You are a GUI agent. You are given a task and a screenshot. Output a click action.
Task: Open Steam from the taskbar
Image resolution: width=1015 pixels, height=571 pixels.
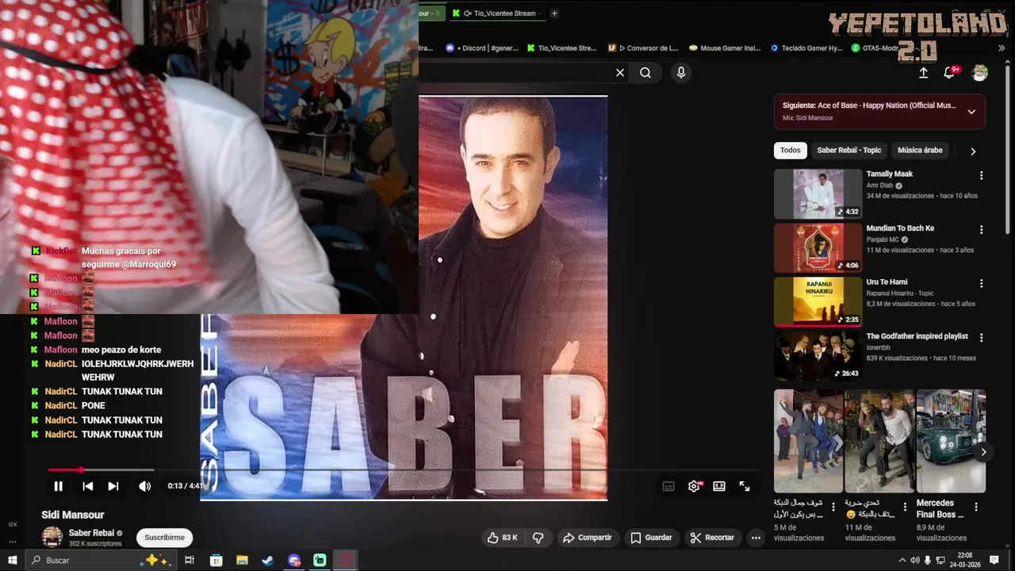pos(268,560)
